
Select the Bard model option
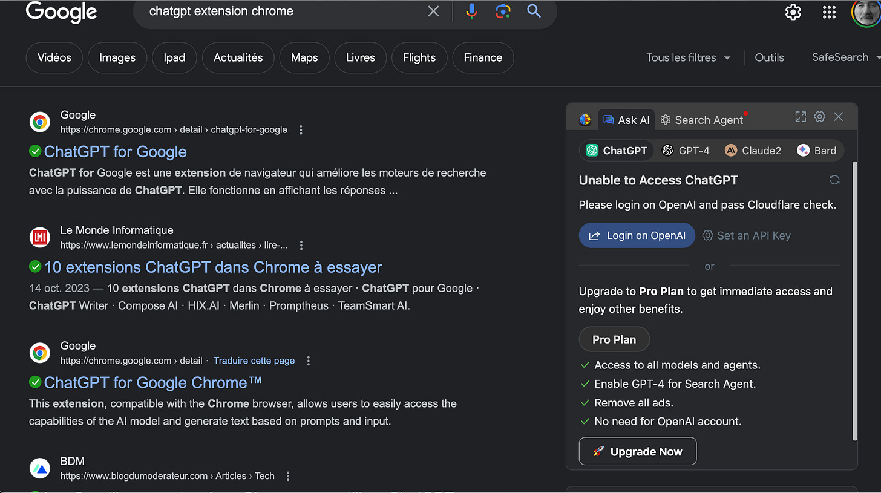[x=817, y=151]
